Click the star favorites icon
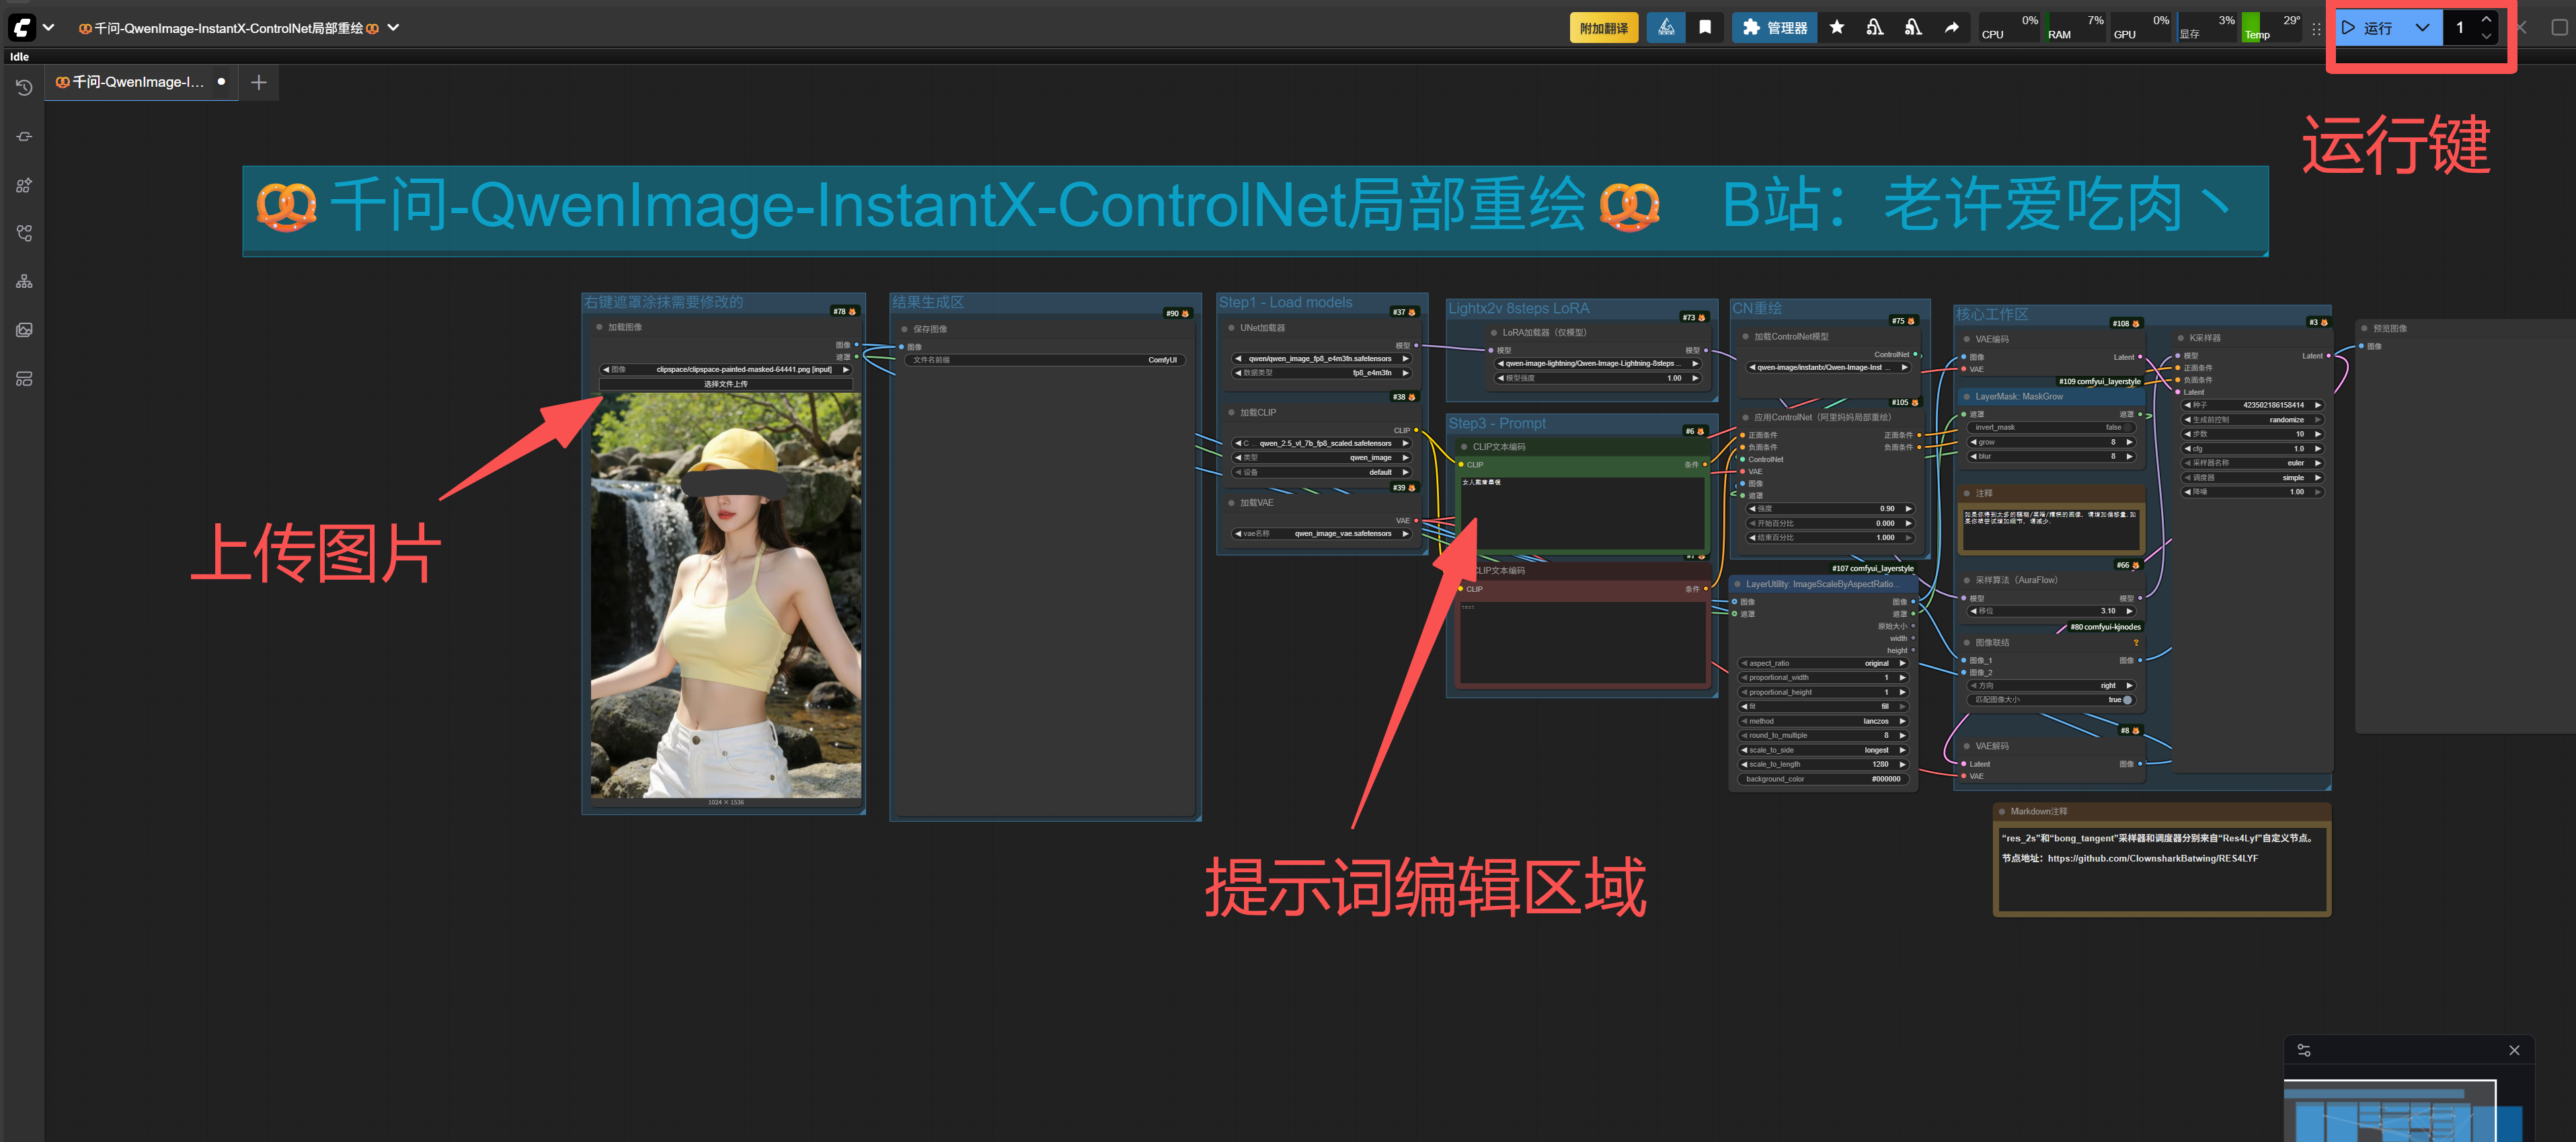The width and height of the screenshot is (2576, 1142). [1837, 28]
